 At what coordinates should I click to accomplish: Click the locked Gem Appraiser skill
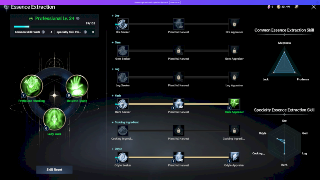tap(234, 50)
